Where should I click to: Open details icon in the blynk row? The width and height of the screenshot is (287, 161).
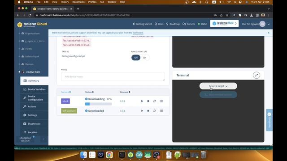(161, 101)
